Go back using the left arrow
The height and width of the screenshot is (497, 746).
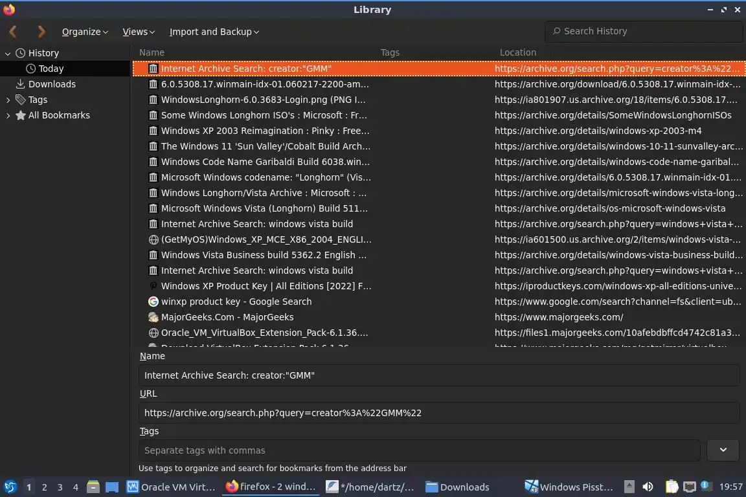pyautogui.click(x=14, y=32)
